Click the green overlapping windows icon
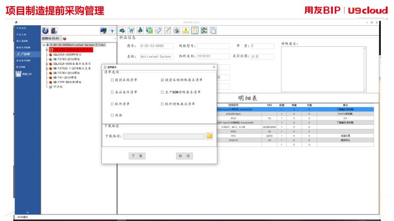This screenshot has height=221, width=394. pyautogui.click(x=149, y=31)
